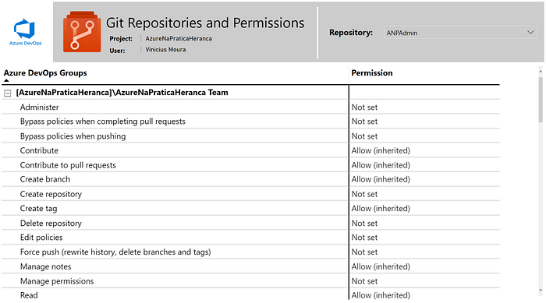Click the scrollbar up arrow
The height and width of the screenshot is (303, 546).
pos(541,72)
